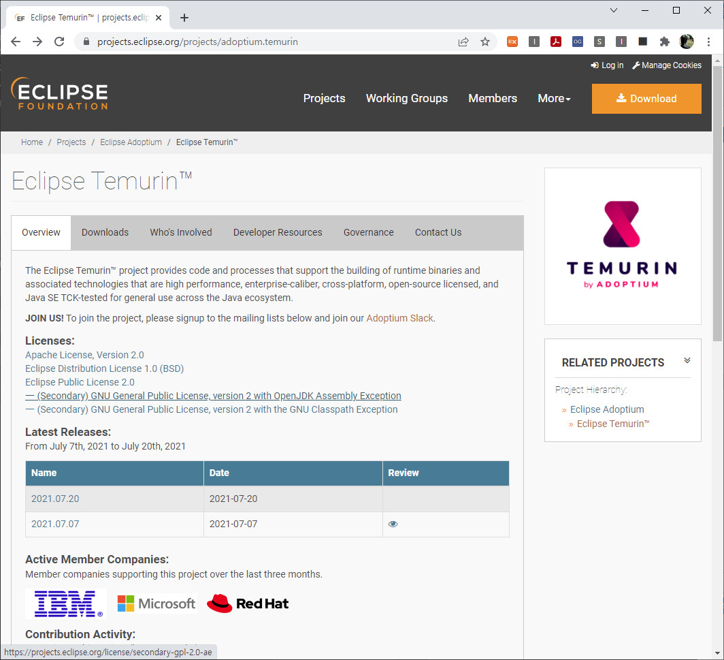
Task: Open the red Adobe Acrobat extension
Action: (x=555, y=42)
